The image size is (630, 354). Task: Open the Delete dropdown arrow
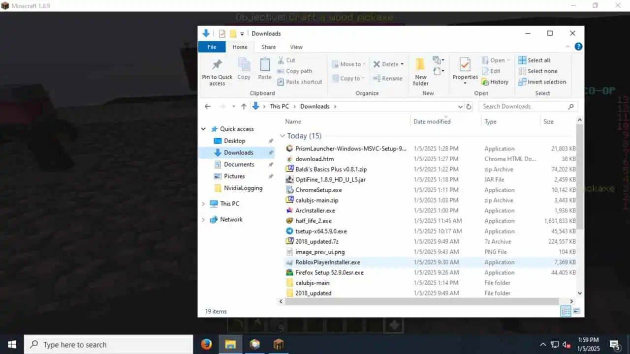[x=402, y=64]
